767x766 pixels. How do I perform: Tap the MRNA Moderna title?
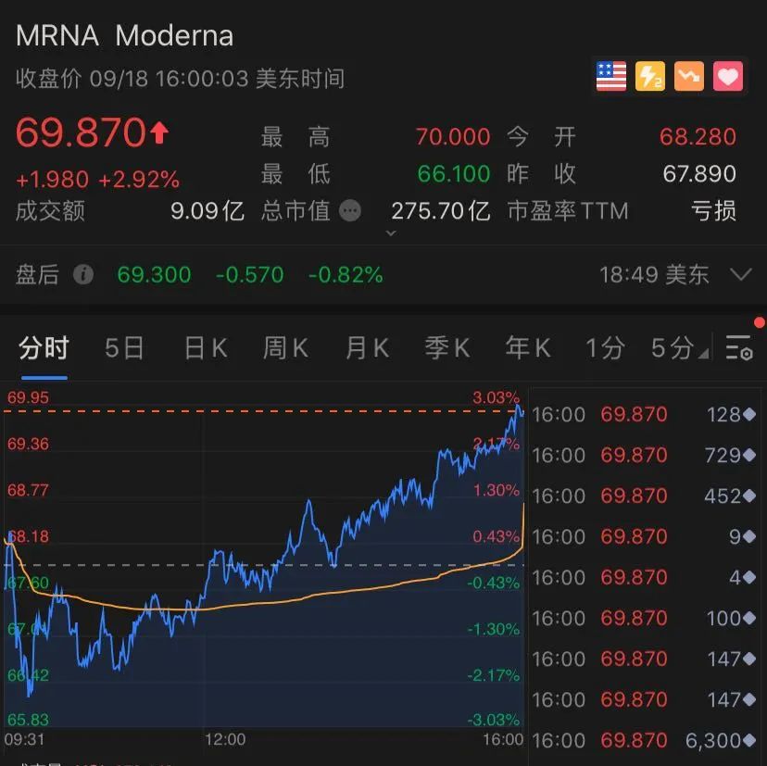point(125,36)
